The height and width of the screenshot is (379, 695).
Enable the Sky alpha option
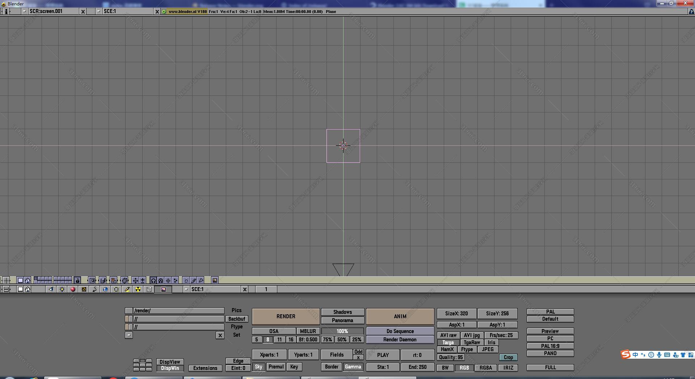(x=258, y=367)
